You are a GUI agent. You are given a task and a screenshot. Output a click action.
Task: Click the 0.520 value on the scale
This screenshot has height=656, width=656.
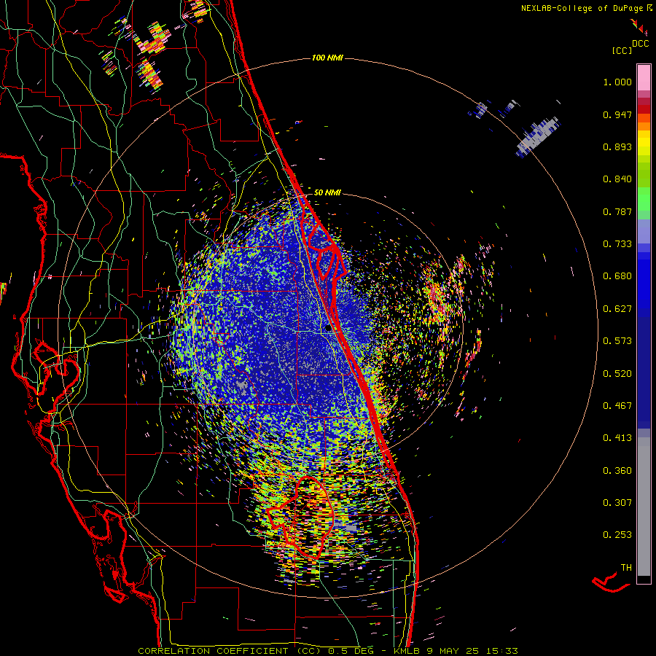pyautogui.click(x=617, y=373)
